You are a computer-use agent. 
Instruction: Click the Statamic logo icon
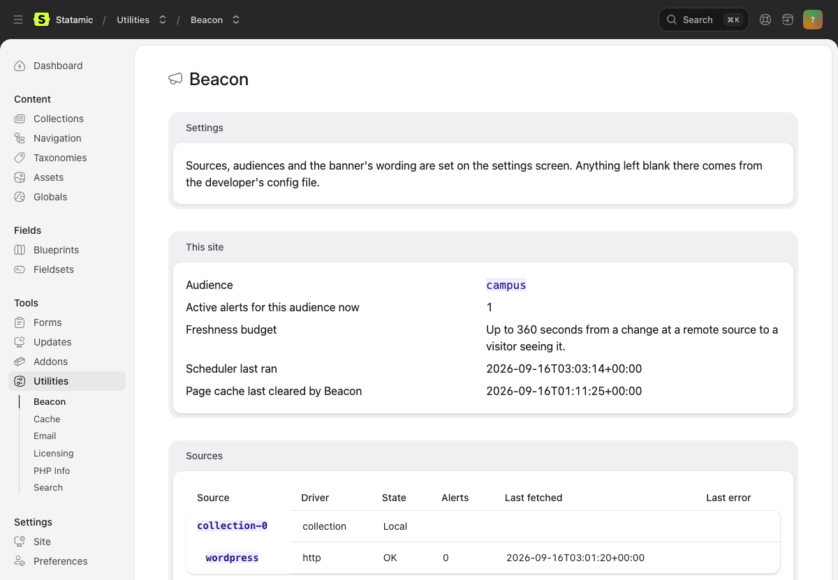(x=42, y=20)
